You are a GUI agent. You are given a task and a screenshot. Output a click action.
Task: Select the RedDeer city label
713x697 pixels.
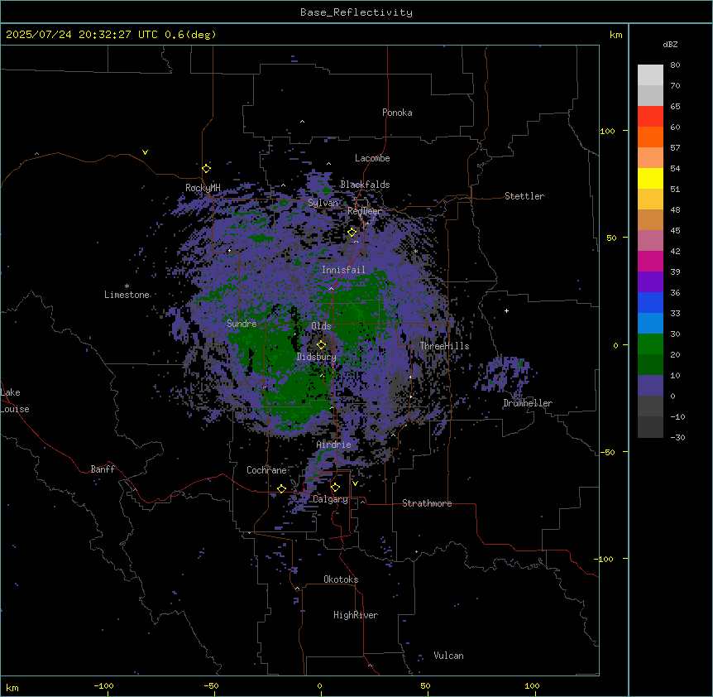click(364, 211)
